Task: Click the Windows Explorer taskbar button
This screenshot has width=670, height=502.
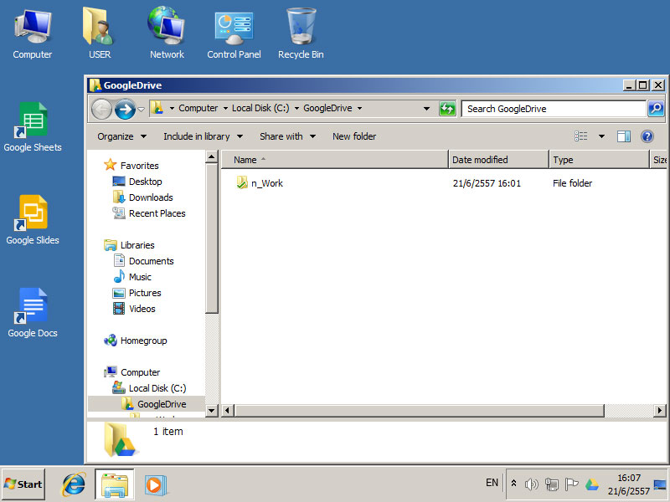Action: 114,484
